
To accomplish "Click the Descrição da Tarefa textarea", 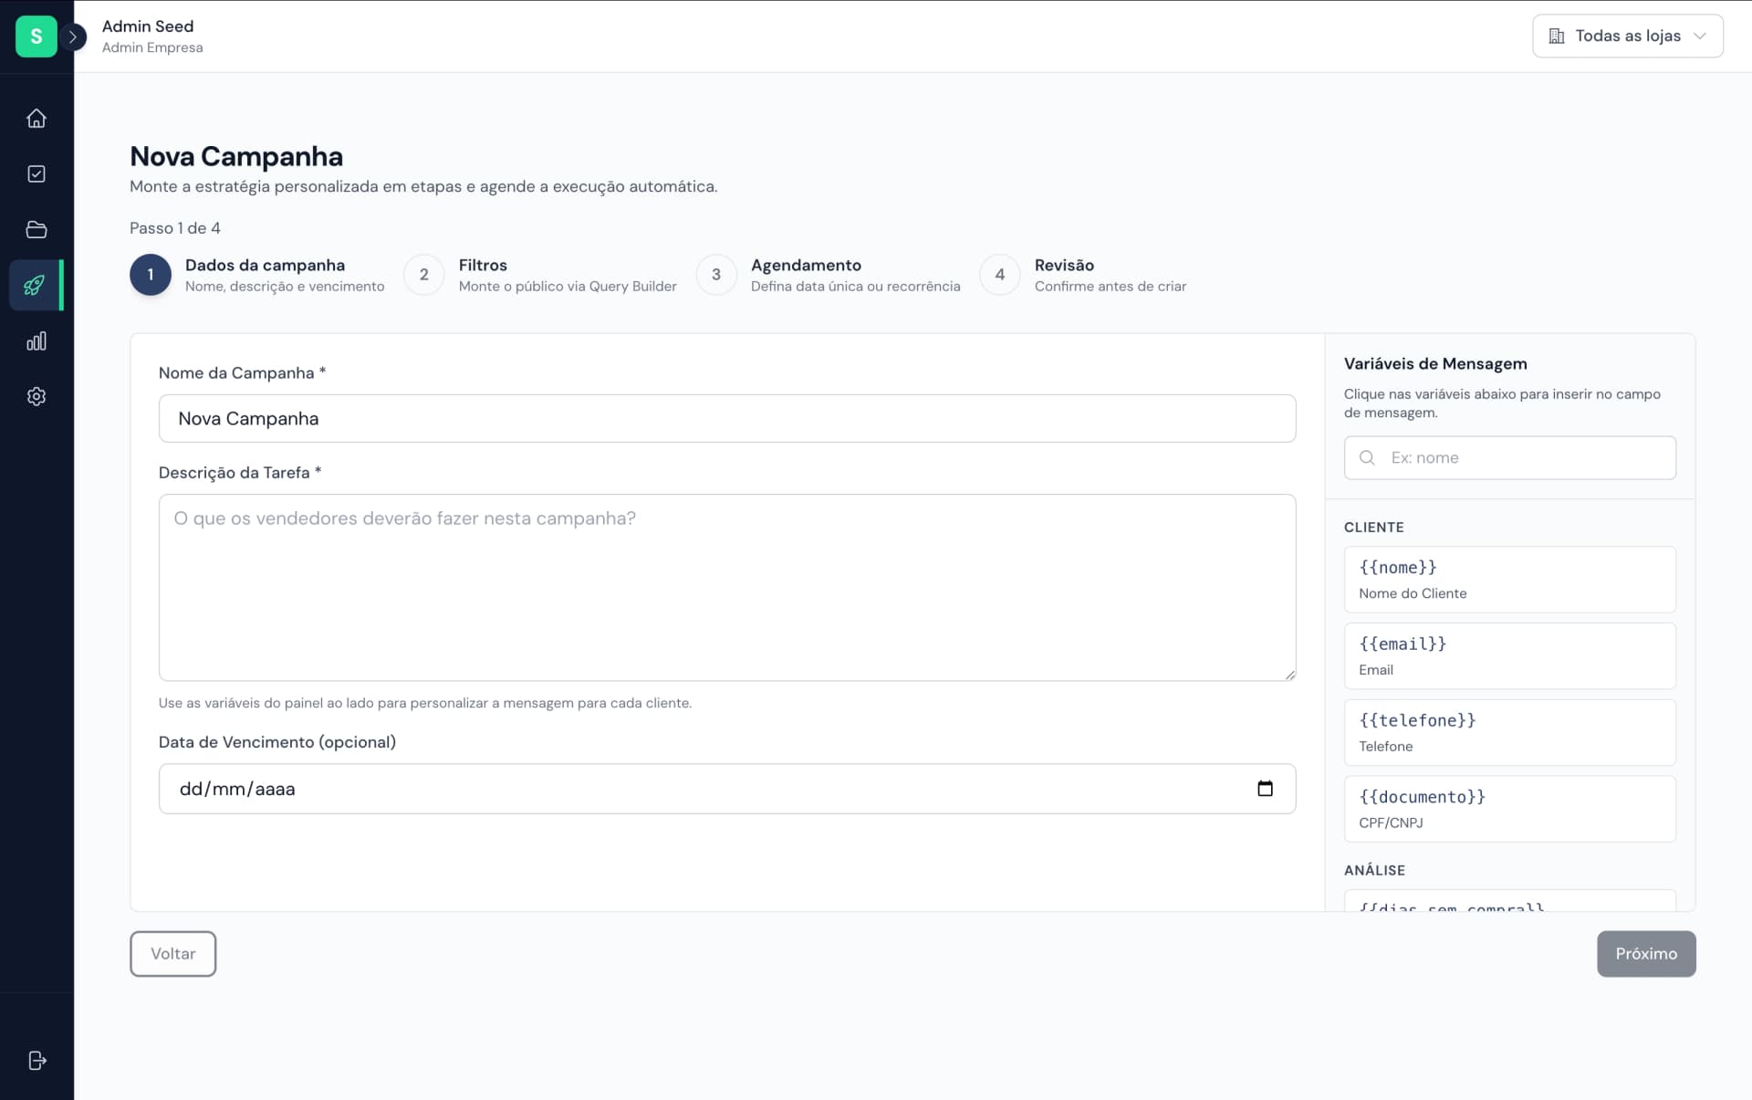I will click(726, 588).
